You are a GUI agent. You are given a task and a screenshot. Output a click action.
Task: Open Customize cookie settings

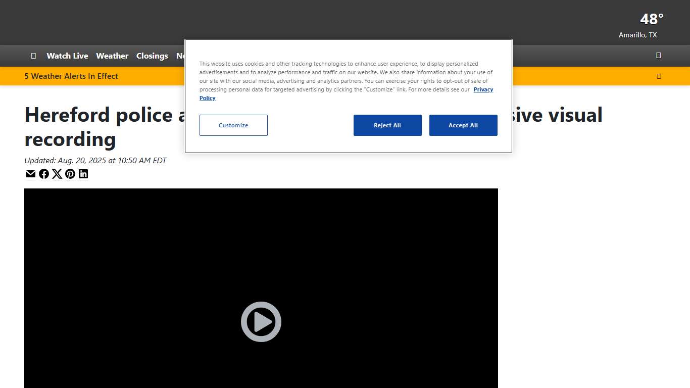click(x=233, y=125)
